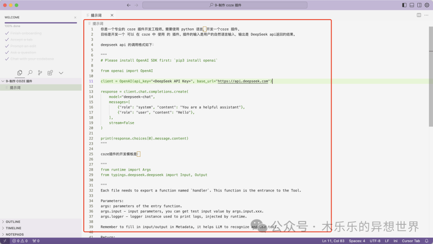The width and height of the screenshot is (433, 244).
Task: Open the Source Control branch icon
Action: [40, 73]
